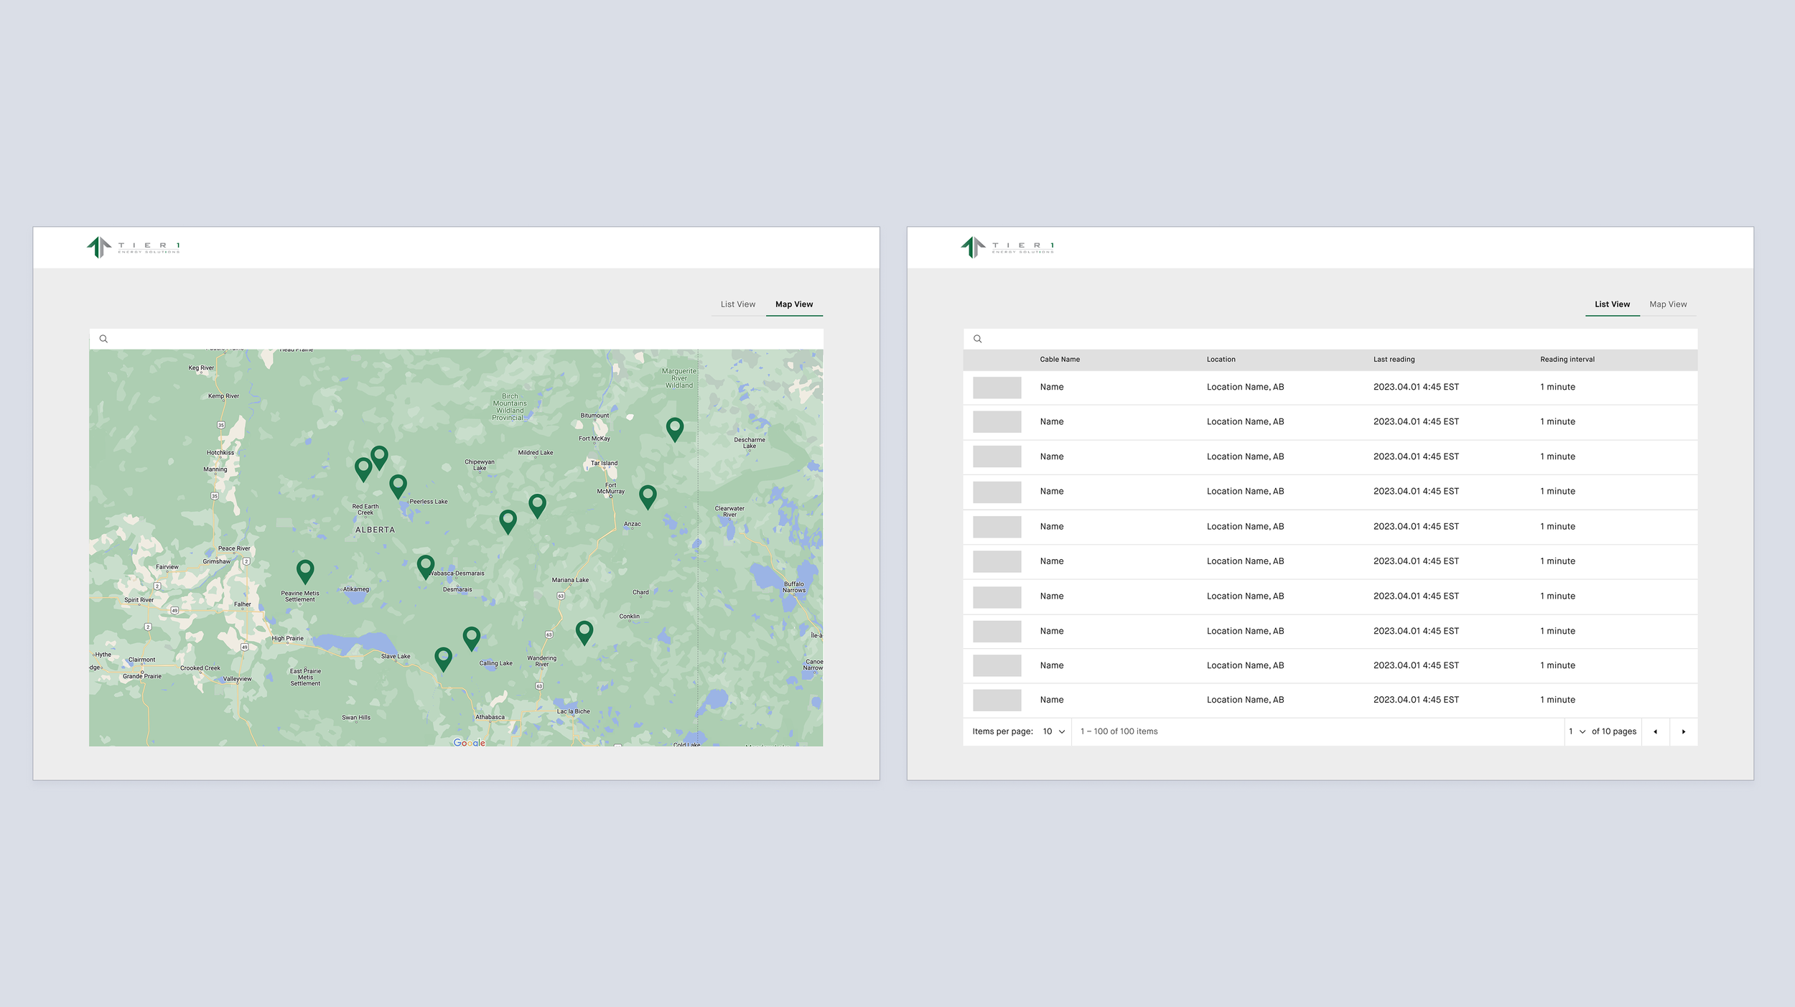Click the search icon above the map
The height and width of the screenshot is (1007, 1795).
click(x=103, y=339)
